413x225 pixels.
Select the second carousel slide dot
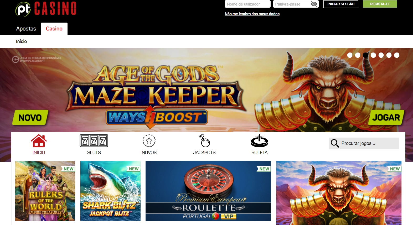click(358, 55)
